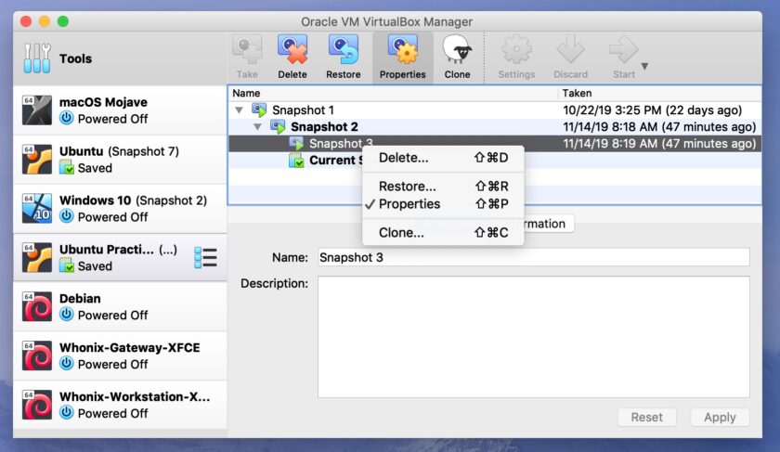Switch to the partially hidden Information tab
This screenshot has width=780, height=452.
point(547,224)
